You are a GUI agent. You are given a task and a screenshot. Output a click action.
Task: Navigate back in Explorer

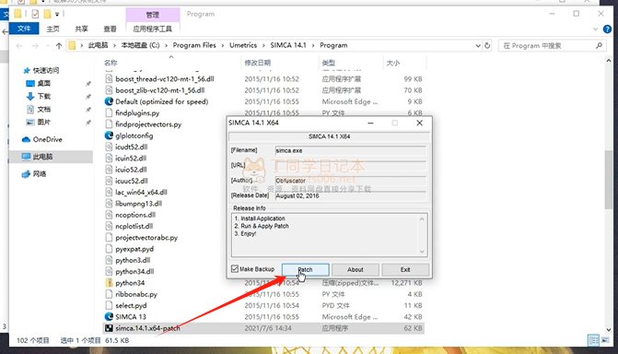[19, 46]
